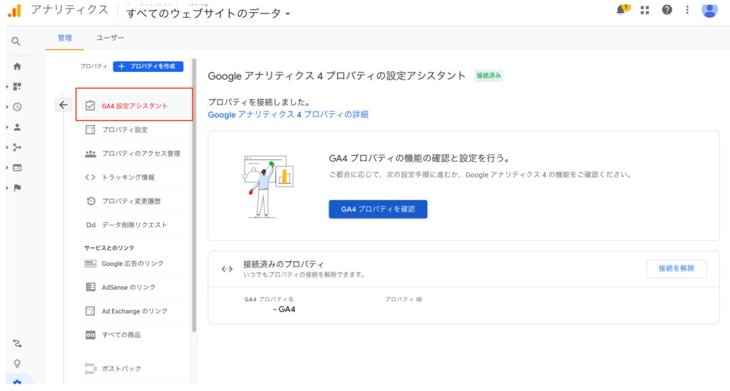Open the user account avatar
Screen dimensions: 730x391
pyautogui.click(x=709, y=10)
